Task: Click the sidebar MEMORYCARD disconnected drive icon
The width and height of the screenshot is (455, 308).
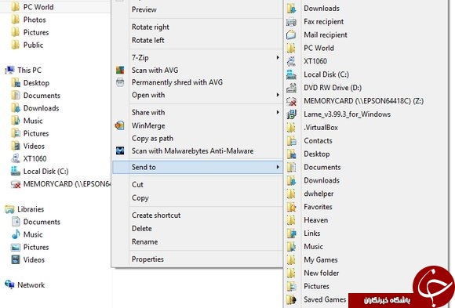Action: coord(16,184)
